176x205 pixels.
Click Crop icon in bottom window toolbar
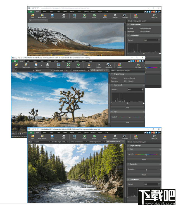[75, 137]
